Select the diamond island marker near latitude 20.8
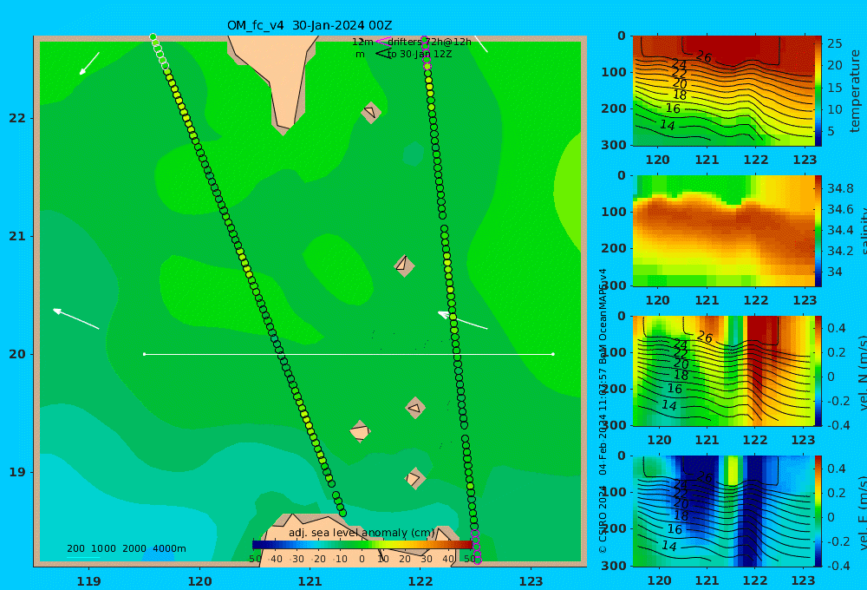The height and width of the screenshot is (590, 867). coord(404,265)
